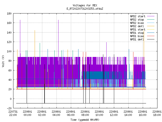The width and height of the screenshot is (162, 122).
Task: Click the red NPD1 bias legend line
Action: [151, 36]
